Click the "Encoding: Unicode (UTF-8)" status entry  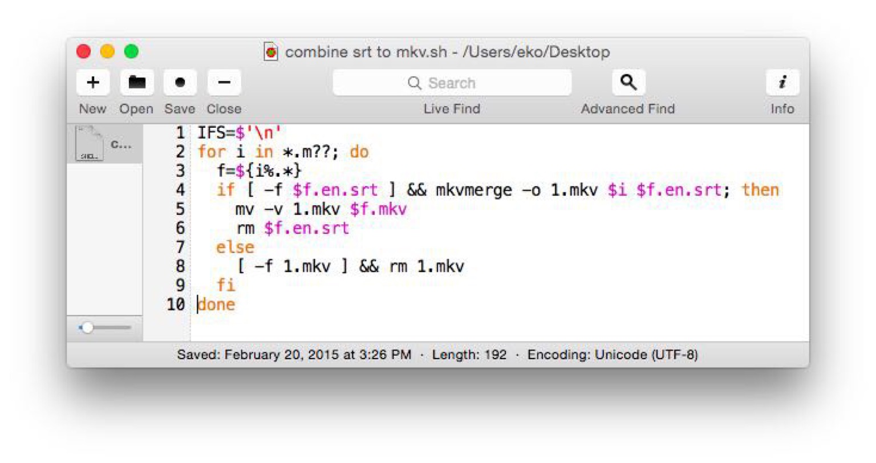[613, 355]
